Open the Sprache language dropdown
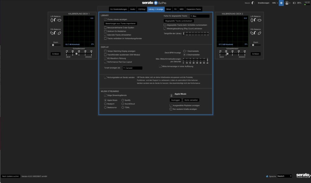The width and height of the screenshot is (311, 183). (284, 176)
